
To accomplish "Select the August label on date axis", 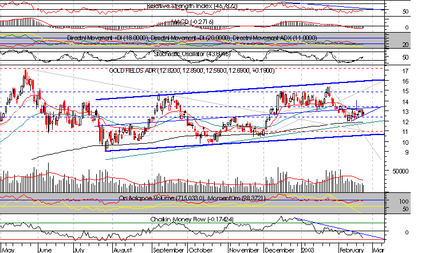I will coord(123,250).
